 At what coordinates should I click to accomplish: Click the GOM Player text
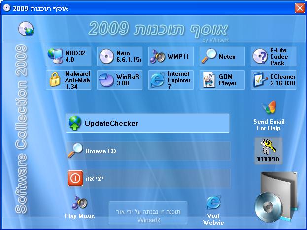(x=228, y=80)
